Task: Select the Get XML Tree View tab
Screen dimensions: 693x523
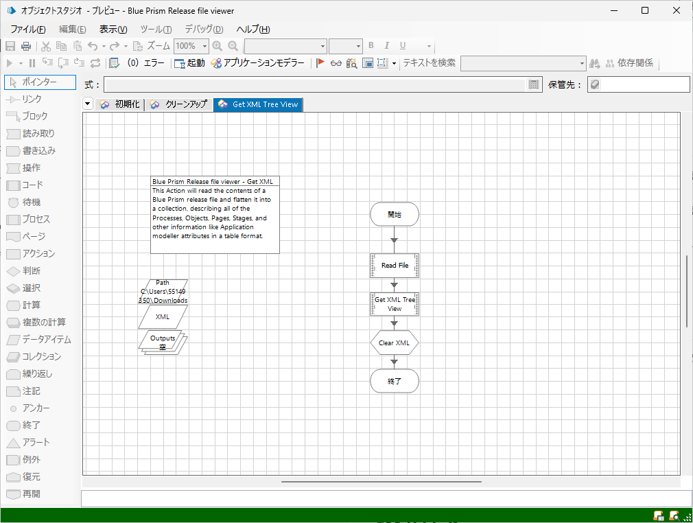Action: [258, 104]
